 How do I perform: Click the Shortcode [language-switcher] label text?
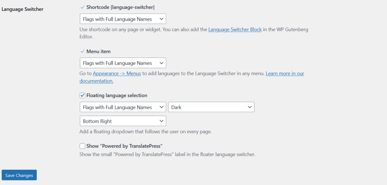coord(121,8)
